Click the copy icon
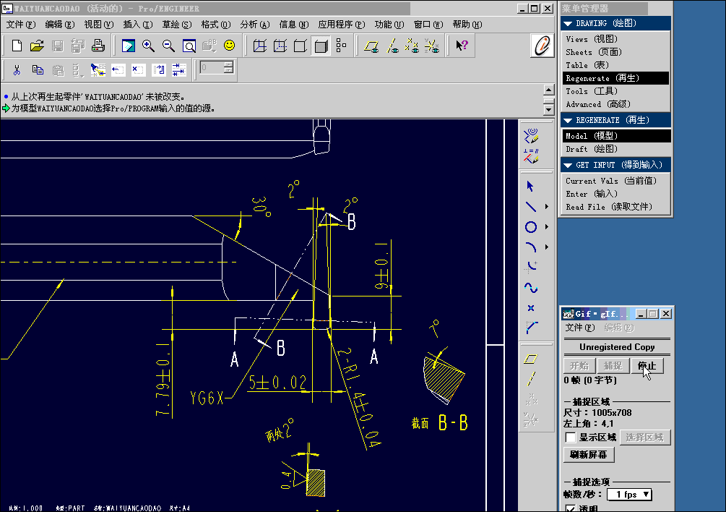The width and height of the screenshot is (726, 512). (38, 70)
